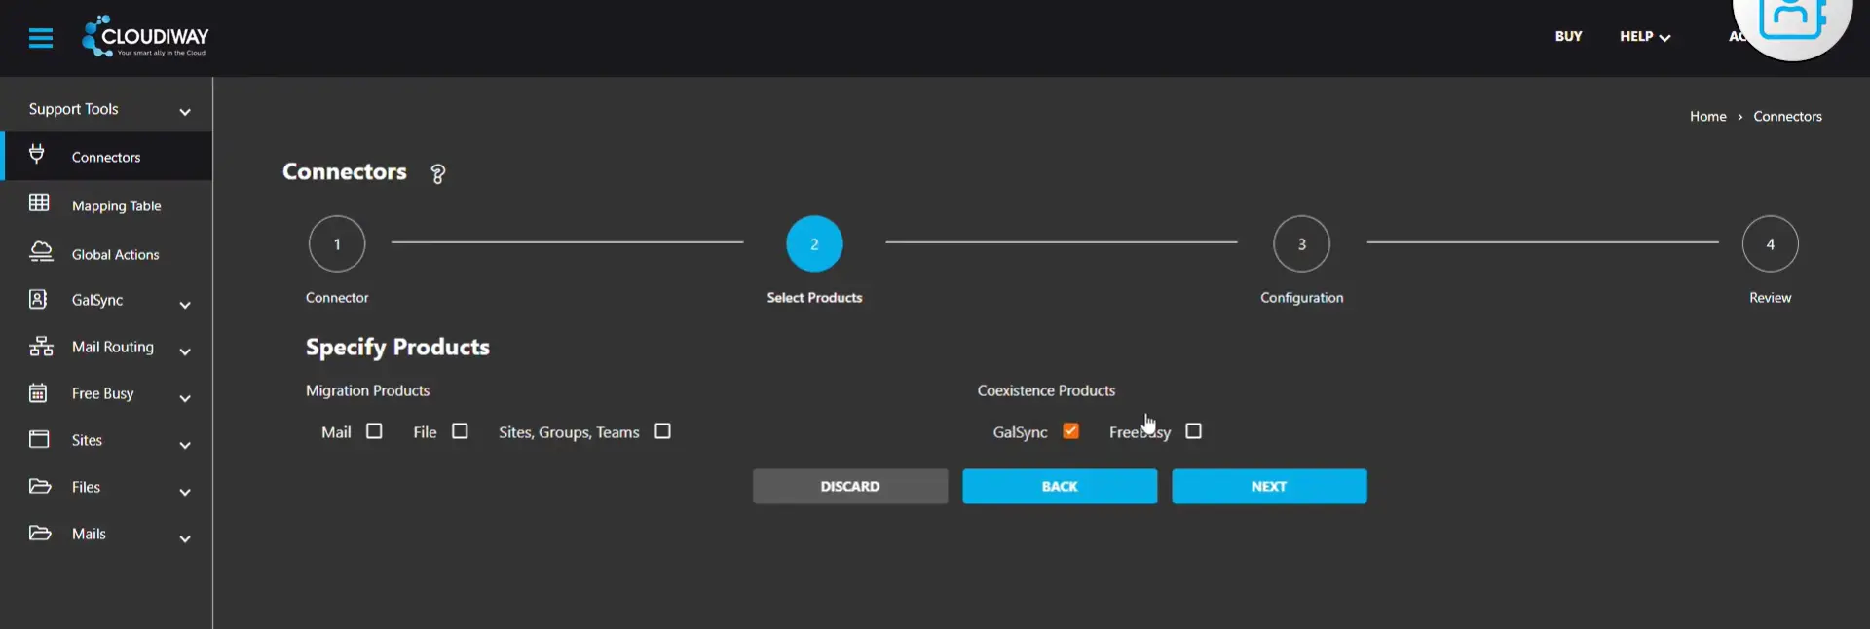
Task: Click the NEXT button
Action: (x=1269, y=486)
